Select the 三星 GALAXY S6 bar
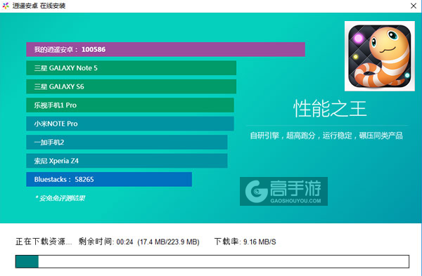 coord(131,86)
